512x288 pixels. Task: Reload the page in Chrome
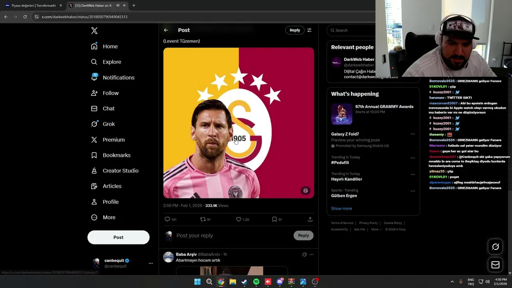click(25, 17)
